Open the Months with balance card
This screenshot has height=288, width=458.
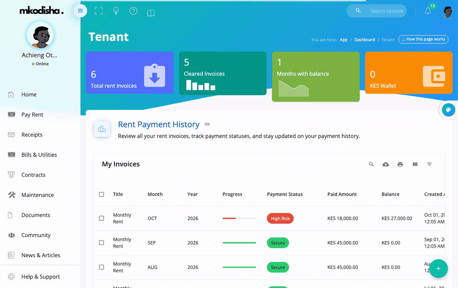point(316,77)
